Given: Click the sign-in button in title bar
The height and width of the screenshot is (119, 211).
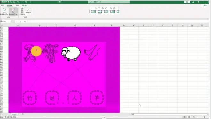Looking at the screenshot, I should pyautogui.click(x=187, y=2).
